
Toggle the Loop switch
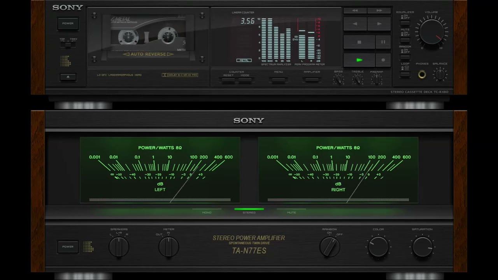(x=405, y=74)
